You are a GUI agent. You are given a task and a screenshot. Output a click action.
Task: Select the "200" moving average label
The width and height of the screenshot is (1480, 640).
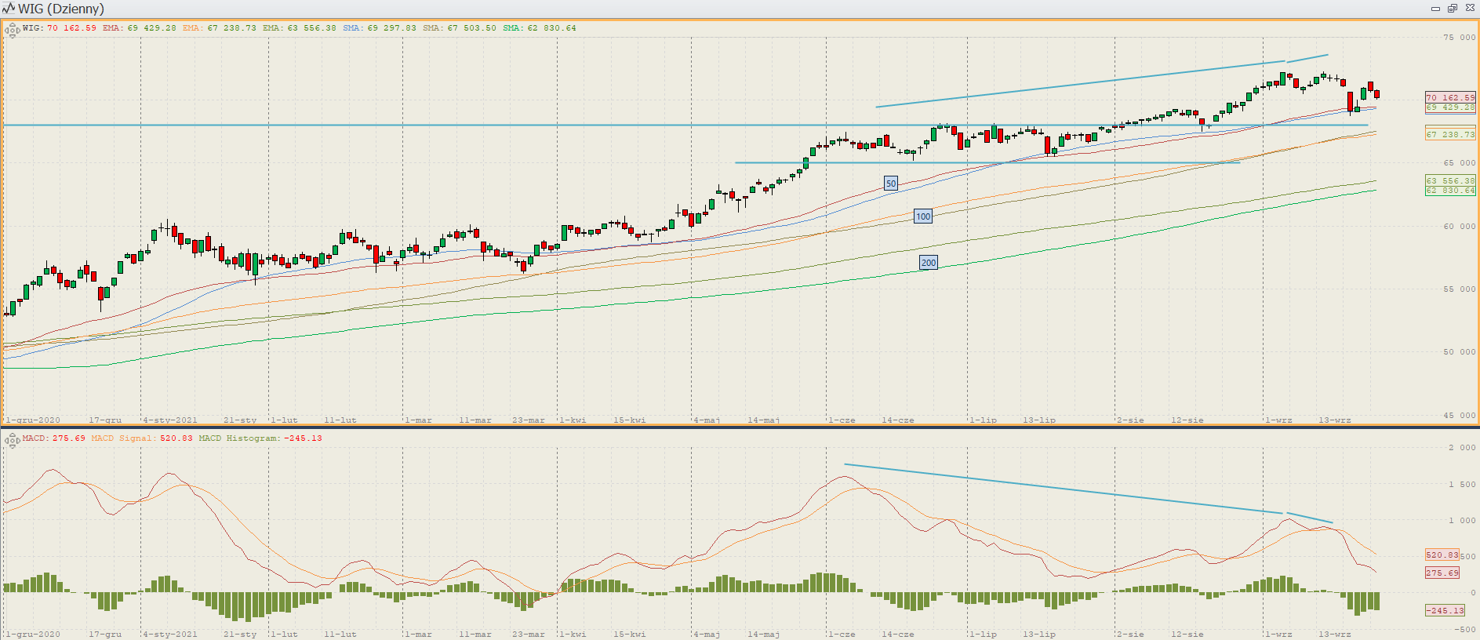929,263
